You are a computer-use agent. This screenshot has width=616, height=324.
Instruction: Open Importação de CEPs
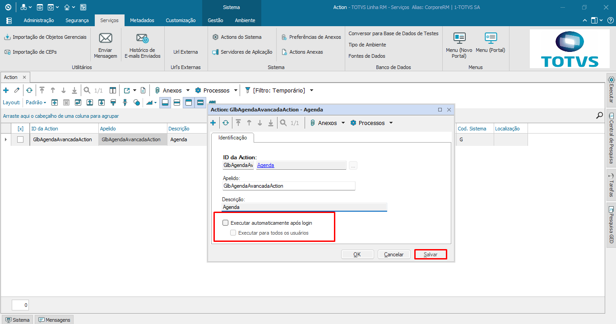click(31, 52)
